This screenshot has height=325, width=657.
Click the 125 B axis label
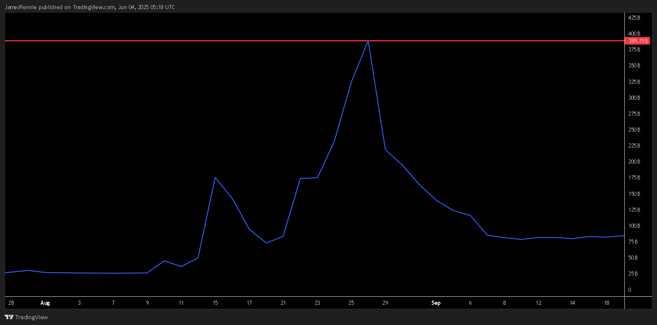coord(634,210)
